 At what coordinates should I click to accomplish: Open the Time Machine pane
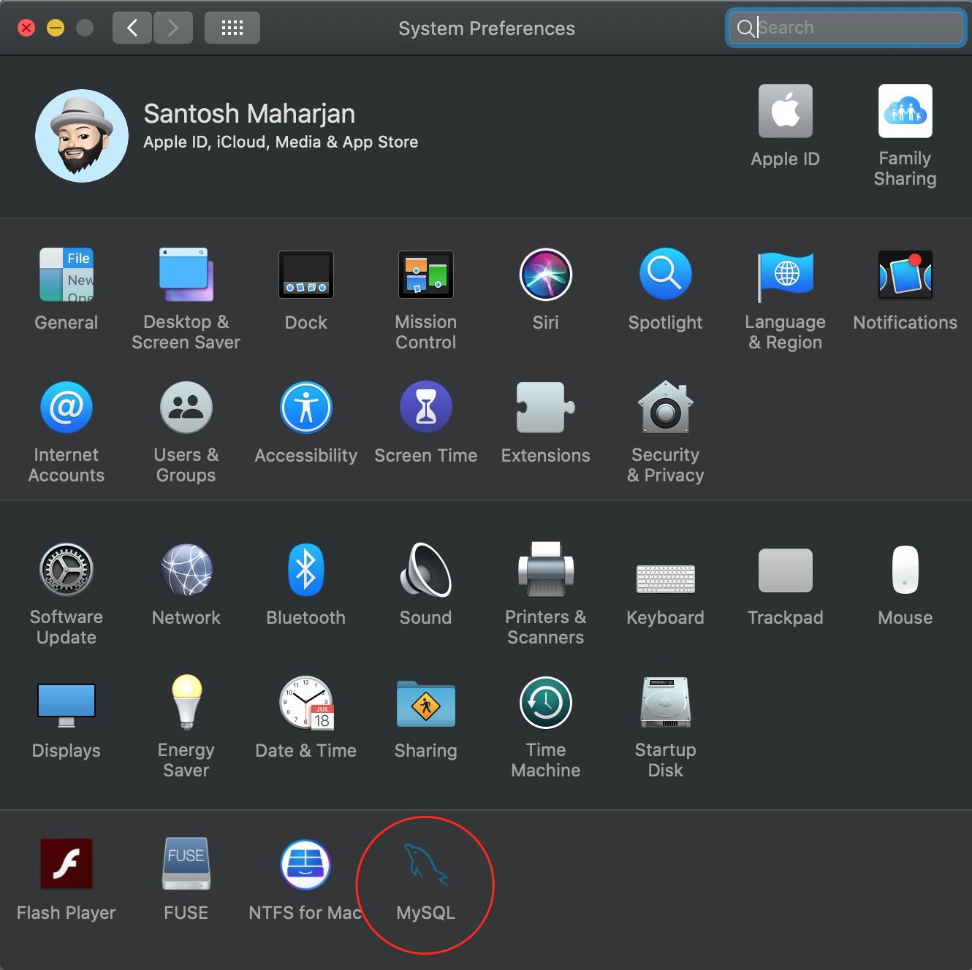click(x=545, y=703)
